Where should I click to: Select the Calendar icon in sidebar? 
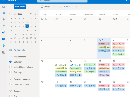(4, 13)
